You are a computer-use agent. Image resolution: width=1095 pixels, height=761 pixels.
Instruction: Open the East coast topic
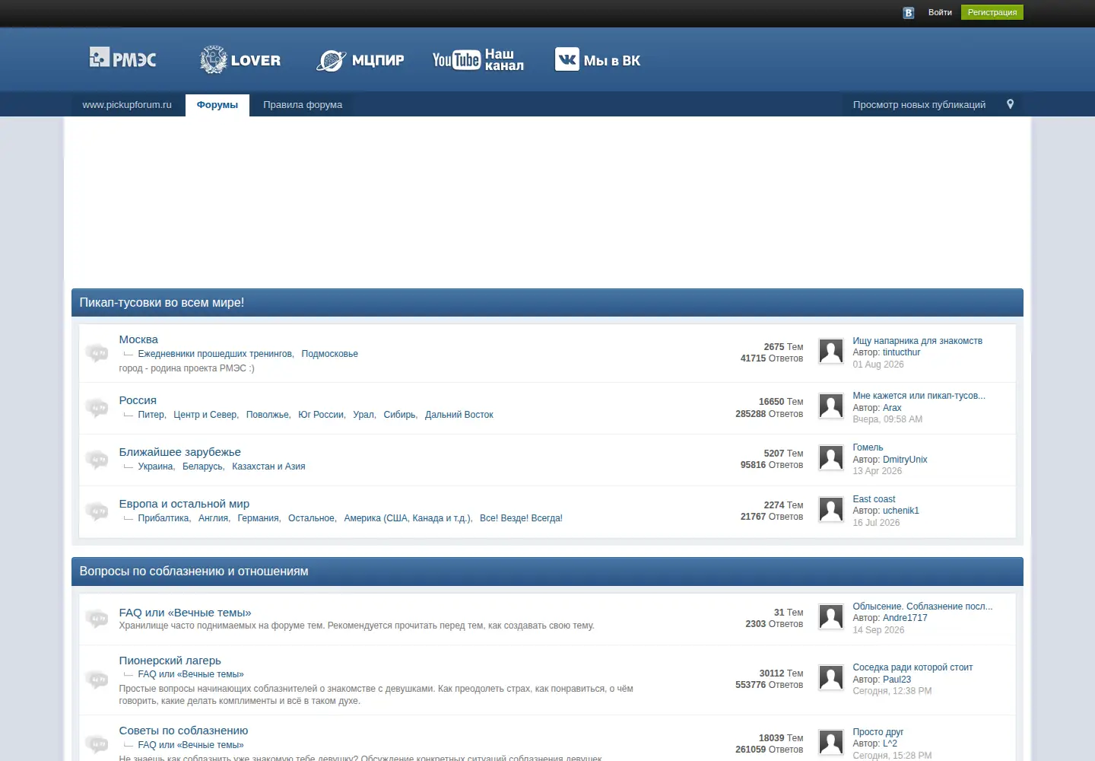(874, 499)
